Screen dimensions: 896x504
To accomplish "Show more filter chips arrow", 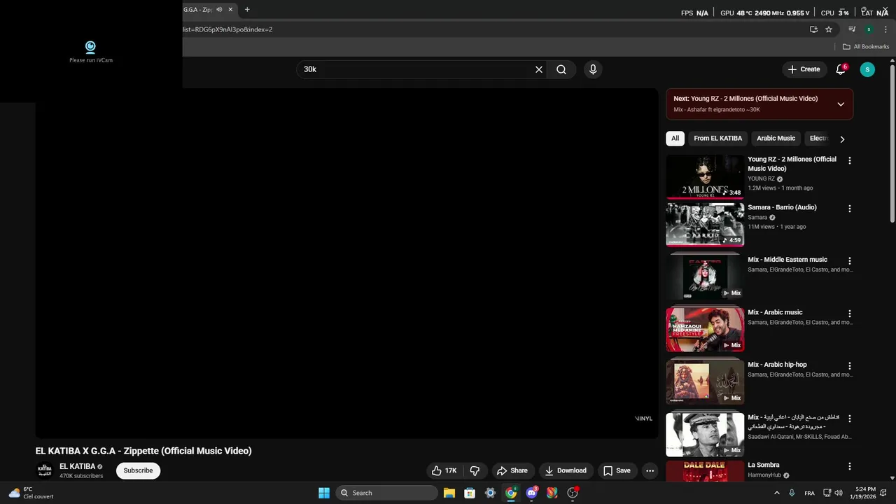I will coord(842,139).
